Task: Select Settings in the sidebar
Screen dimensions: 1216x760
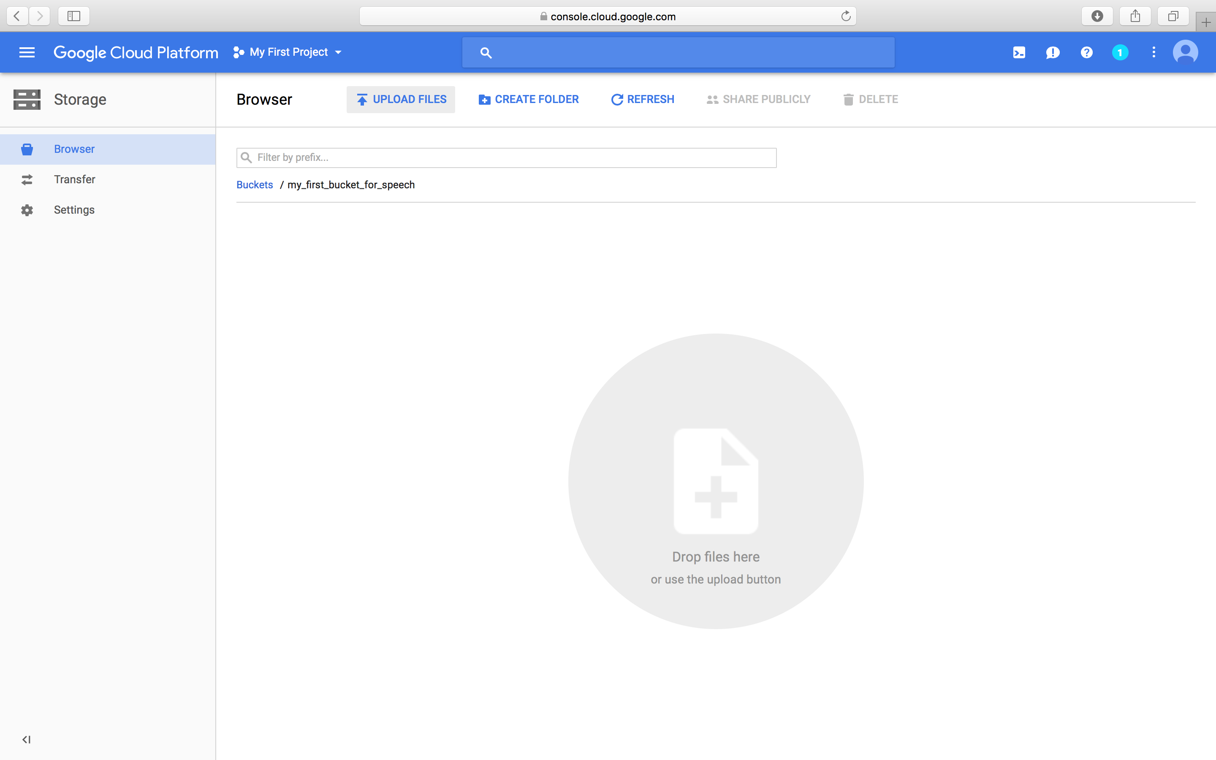Action: (x=108, y=209)
